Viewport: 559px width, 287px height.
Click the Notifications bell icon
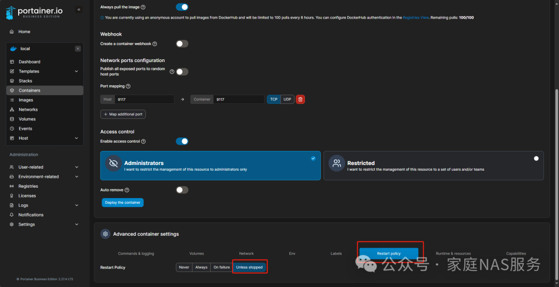point(11,215)
